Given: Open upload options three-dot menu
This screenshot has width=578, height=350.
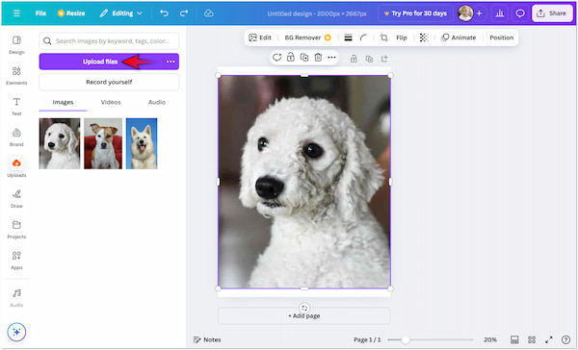Looking at the screenshot, I should pos(171,62).
